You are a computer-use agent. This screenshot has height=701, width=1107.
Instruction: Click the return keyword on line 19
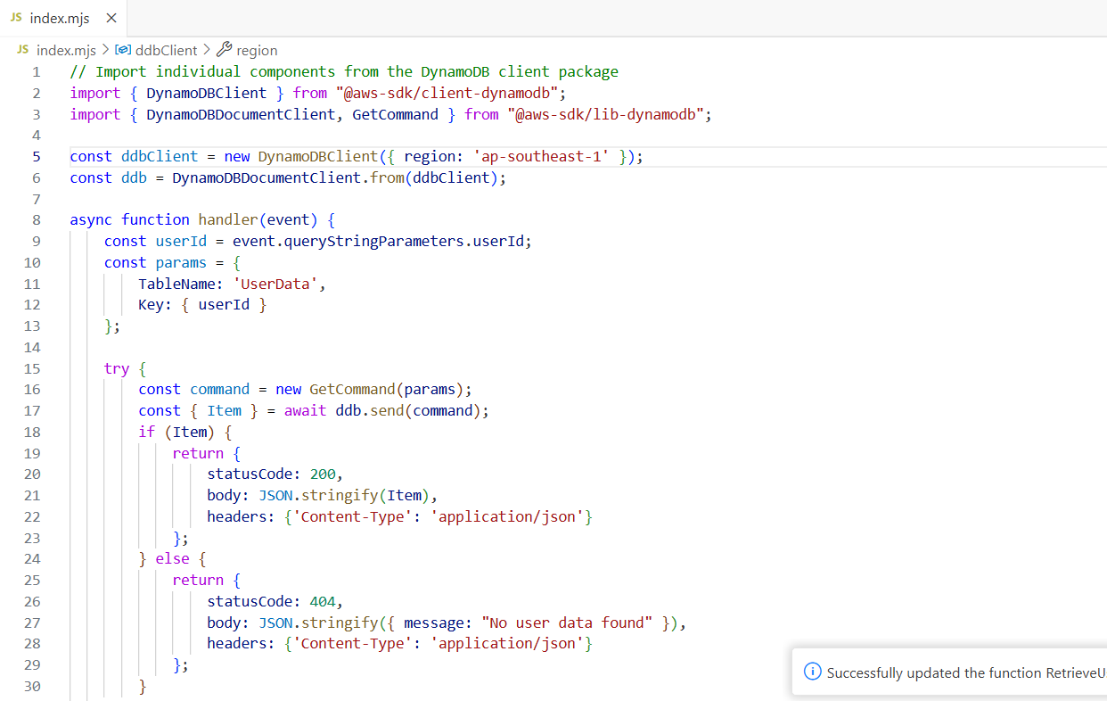pyautogui.click(x=198, y=453)
